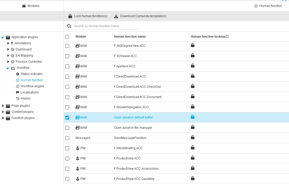This screenshot has width=289, height=184.
Task: Toggle the select-all checkbox in table header
Action: [67, 37]
